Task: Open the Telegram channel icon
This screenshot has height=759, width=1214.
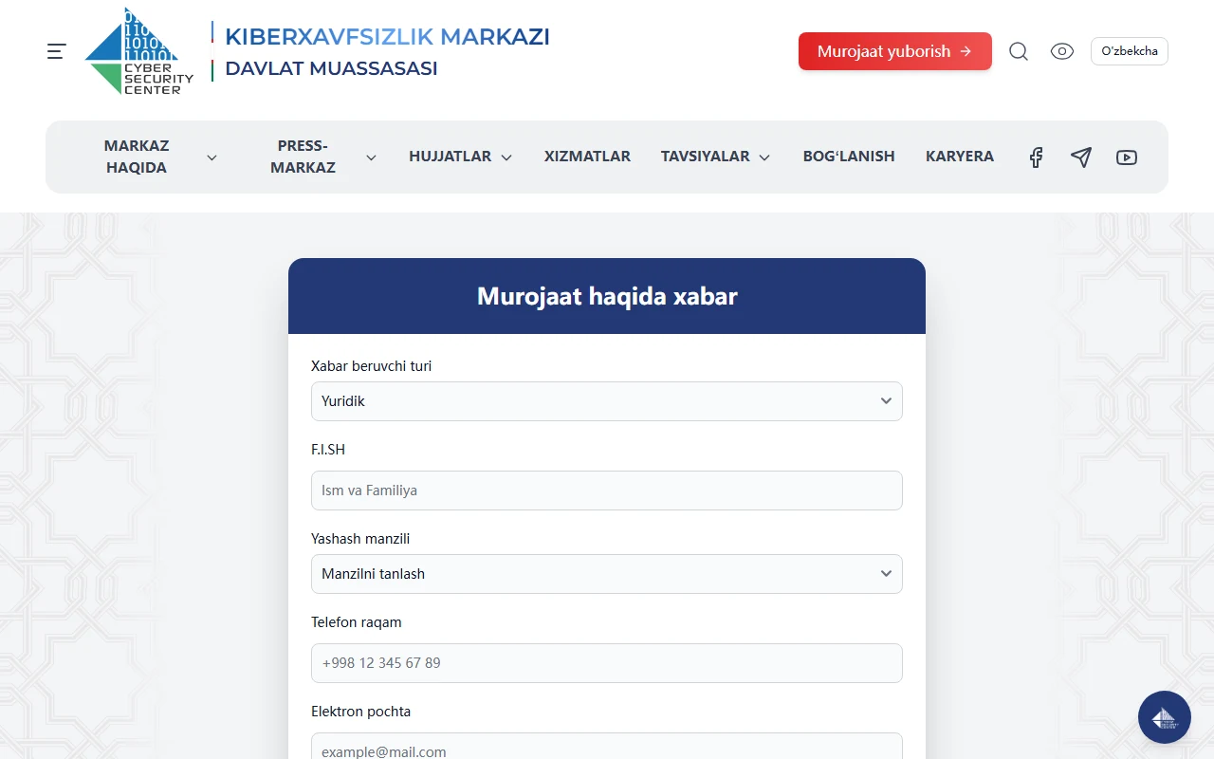Action: pos(1081,157)
